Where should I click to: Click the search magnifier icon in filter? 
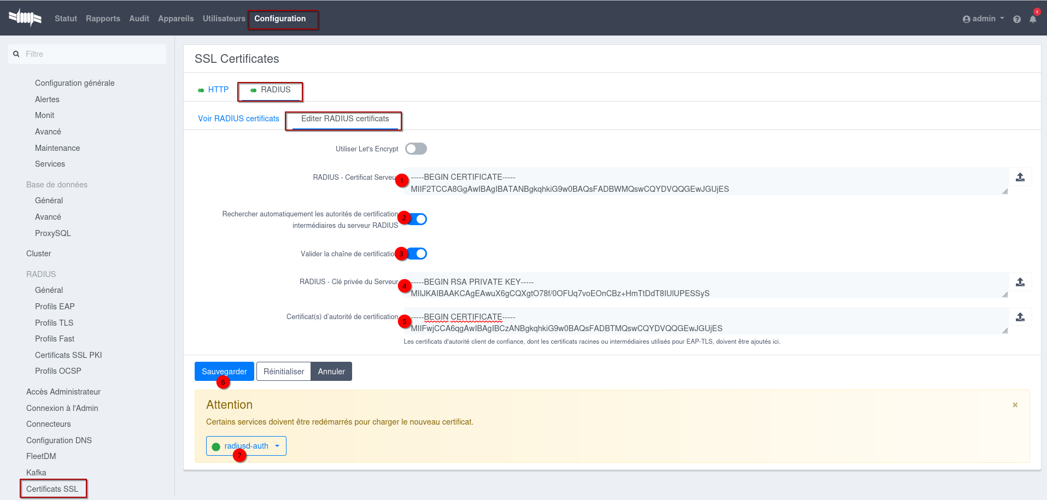(x=16, y=54)
